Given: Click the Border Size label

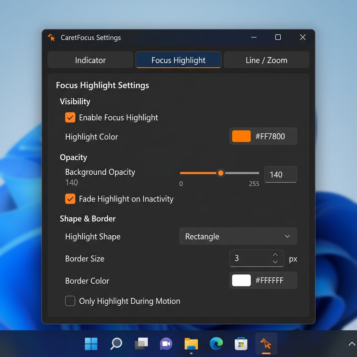Looking at the screenshot, I should [85, 259].
